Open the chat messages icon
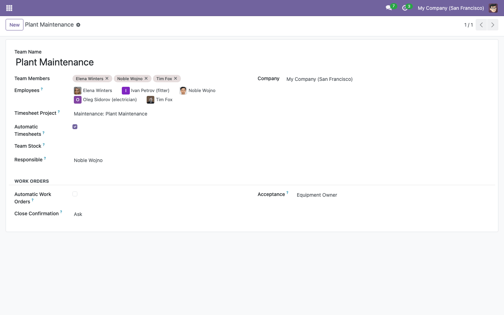The width and height of the screenshot is (504, 315). click(389, 8)
